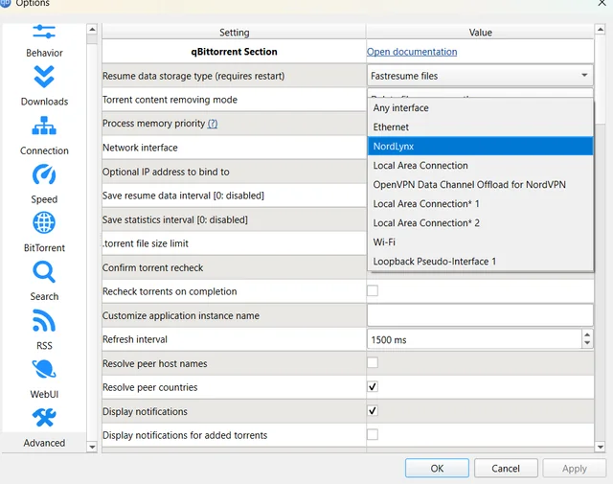The height and width of the screenshot is (484, 613).
Task: Open the Connection settings icon
Action: pos(44,127)
